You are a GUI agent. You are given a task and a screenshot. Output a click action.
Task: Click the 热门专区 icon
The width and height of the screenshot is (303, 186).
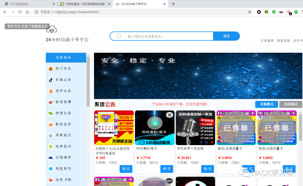pyautogui.click(x=50, y=69)
